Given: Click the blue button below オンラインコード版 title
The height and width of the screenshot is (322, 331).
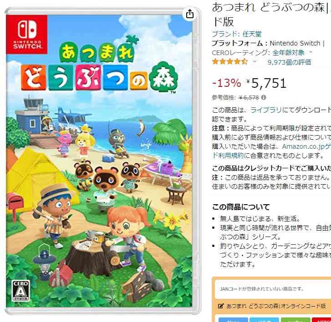Looking at the screenshot, I should [x=233, y=320].
